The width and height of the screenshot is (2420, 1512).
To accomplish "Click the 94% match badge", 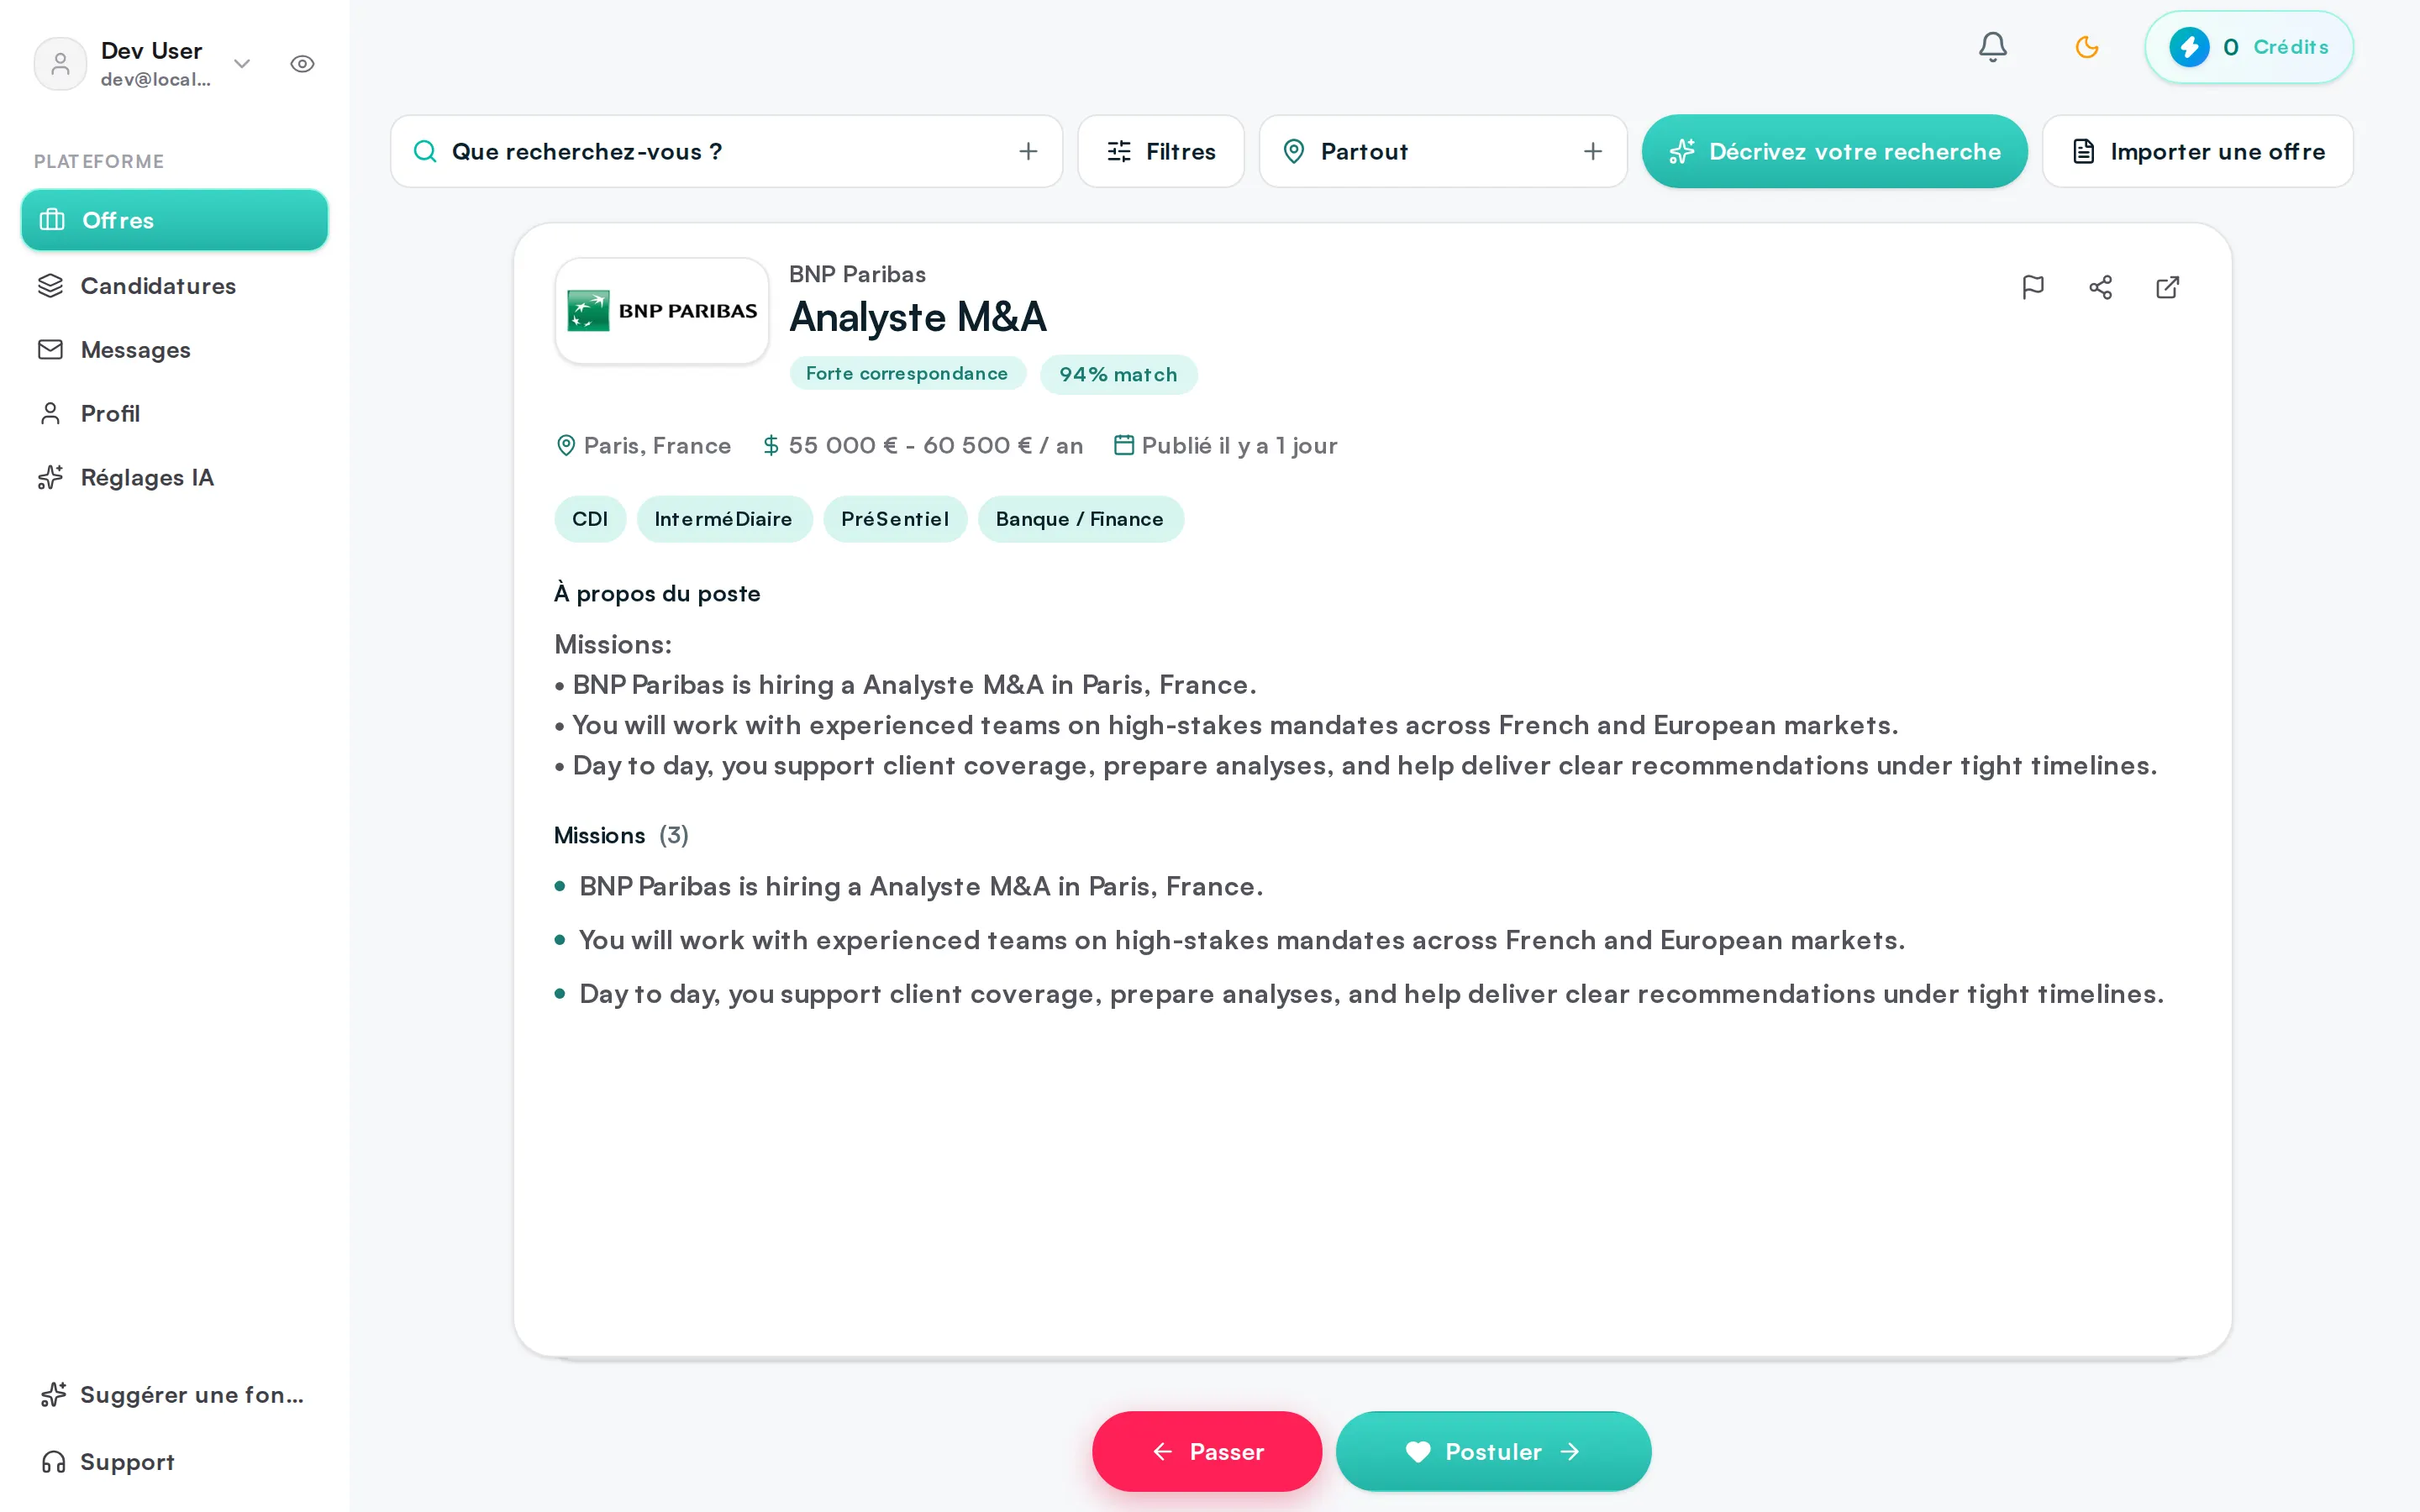I will (1118, 374).
